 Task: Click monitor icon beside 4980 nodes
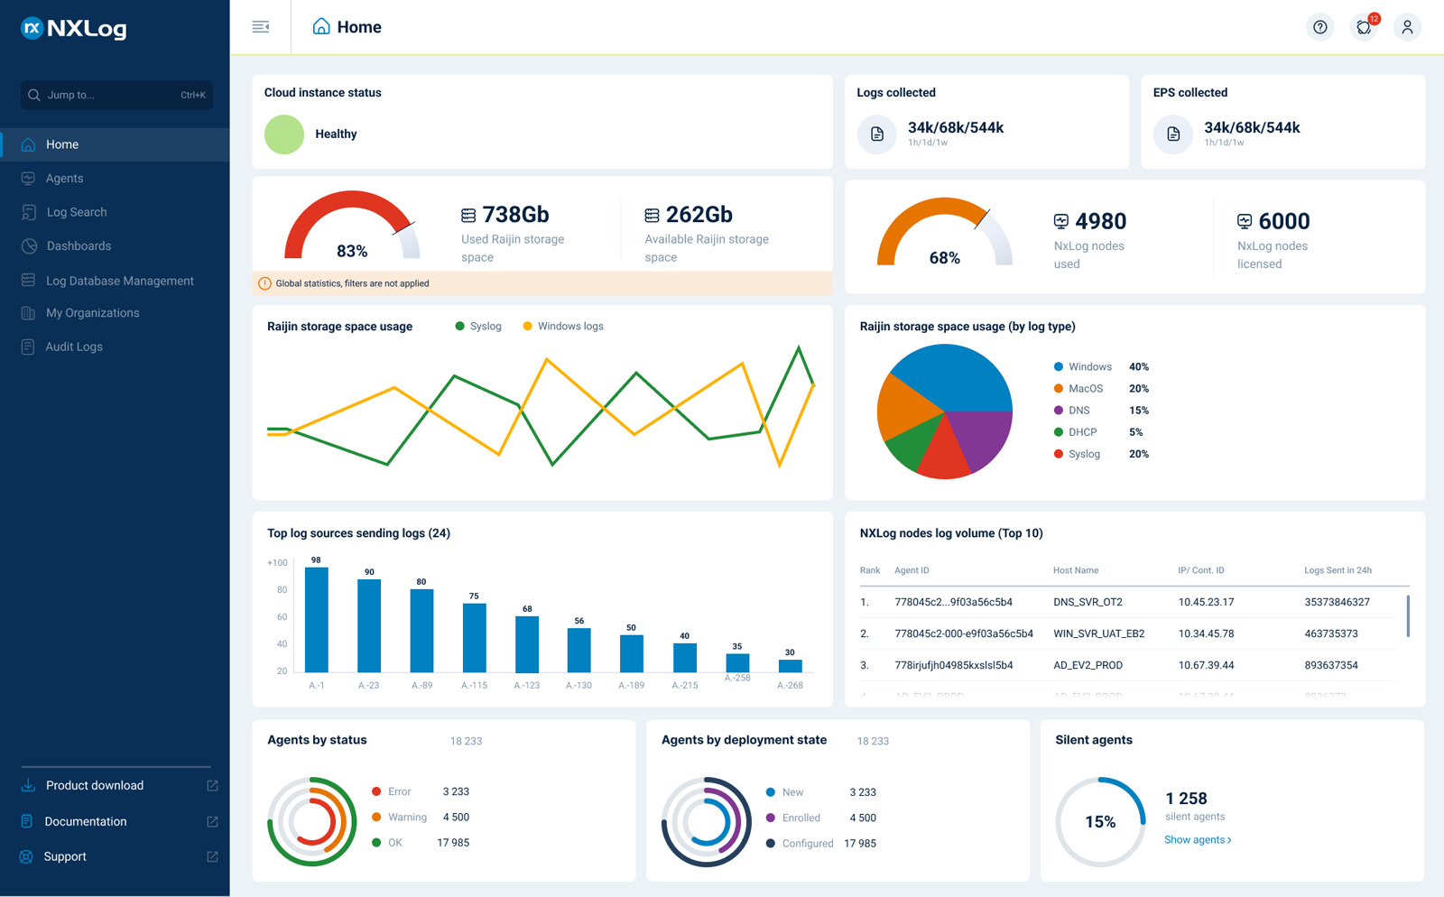(x=1061, y=221)
